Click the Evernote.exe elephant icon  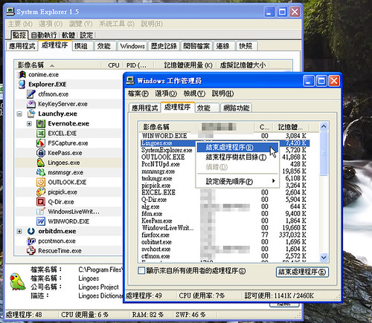[41, 123]
